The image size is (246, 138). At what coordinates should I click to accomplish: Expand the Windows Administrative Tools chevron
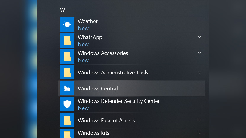(200, 72)
